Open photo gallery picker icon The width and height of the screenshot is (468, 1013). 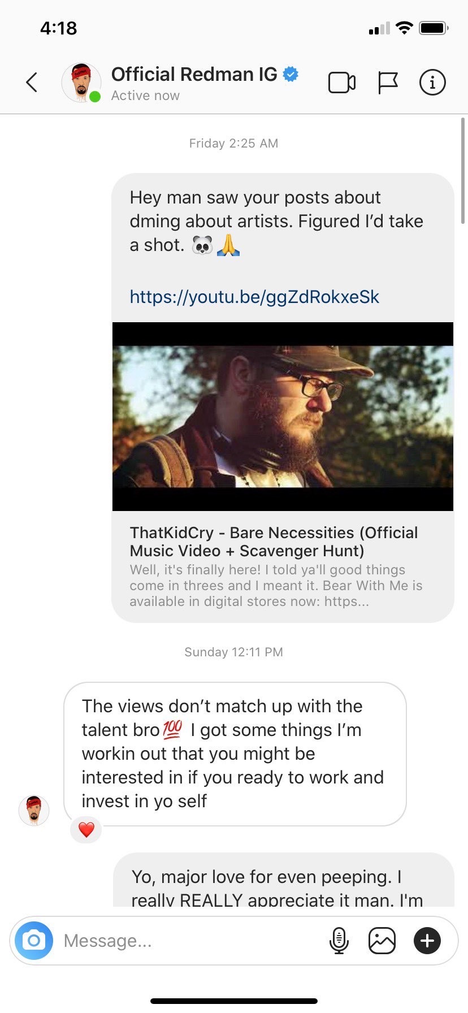tap(382, 941)
